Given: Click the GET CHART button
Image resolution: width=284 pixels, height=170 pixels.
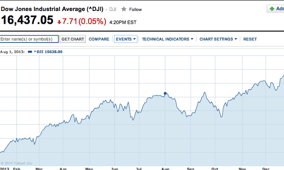Looking at the screenshot, I should point(73,39).
